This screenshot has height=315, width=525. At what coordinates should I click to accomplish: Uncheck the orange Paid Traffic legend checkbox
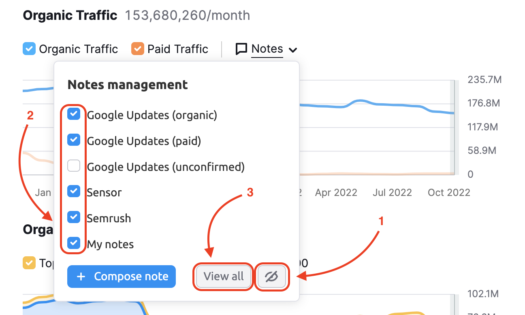[138, 49]
